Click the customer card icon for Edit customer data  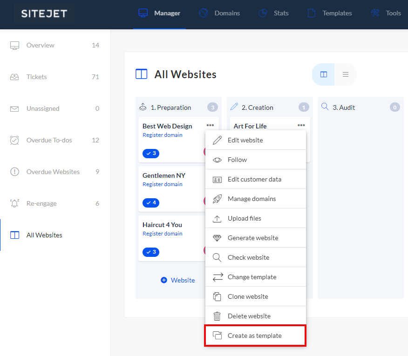(x=217, y=179)
